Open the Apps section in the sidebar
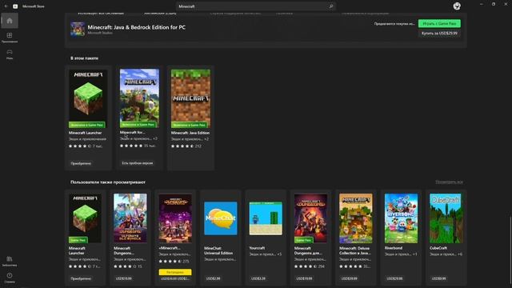The image size is (512, 288). click(x=10, y=38)
